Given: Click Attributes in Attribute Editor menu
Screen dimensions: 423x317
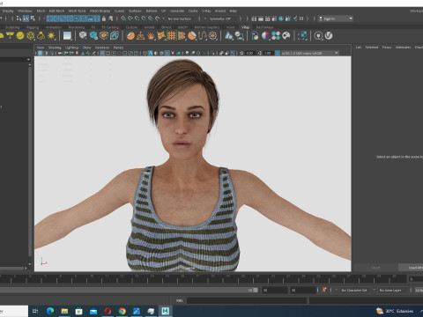Looking at the screenshot, I should click(x=403, y=48).
